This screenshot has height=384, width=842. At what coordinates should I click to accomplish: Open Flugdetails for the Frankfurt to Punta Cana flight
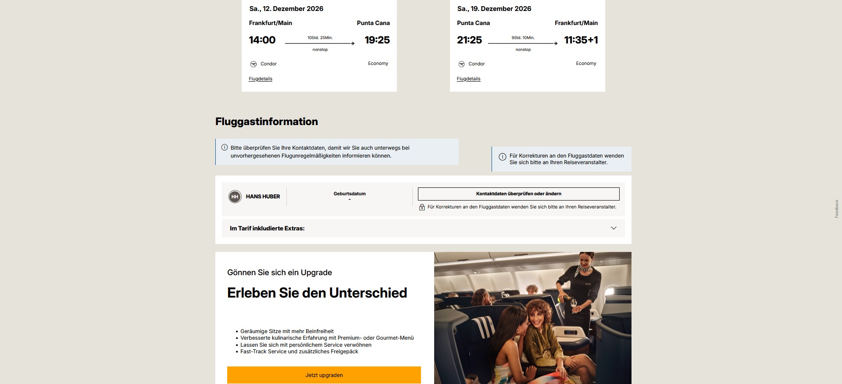click(260, 79)
